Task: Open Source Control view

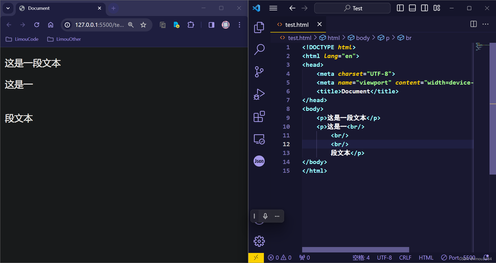Action: 259,72
